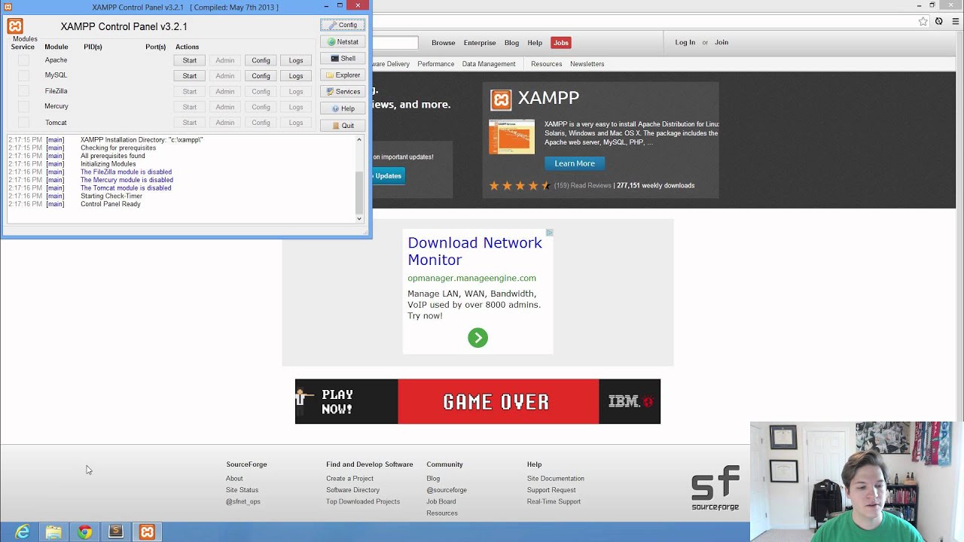Open Create a Project footer link

349,479
